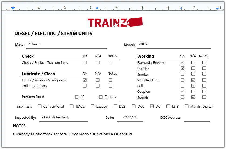
Task: Tick the TMCC track test checkbox
Action: pyautogui.click(x=72, y=106)
